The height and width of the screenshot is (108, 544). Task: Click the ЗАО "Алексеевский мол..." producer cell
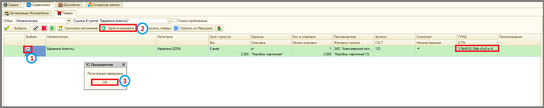(353, 49)
